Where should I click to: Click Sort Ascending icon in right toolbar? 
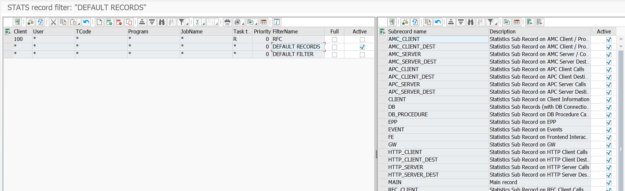click(451, 22)
